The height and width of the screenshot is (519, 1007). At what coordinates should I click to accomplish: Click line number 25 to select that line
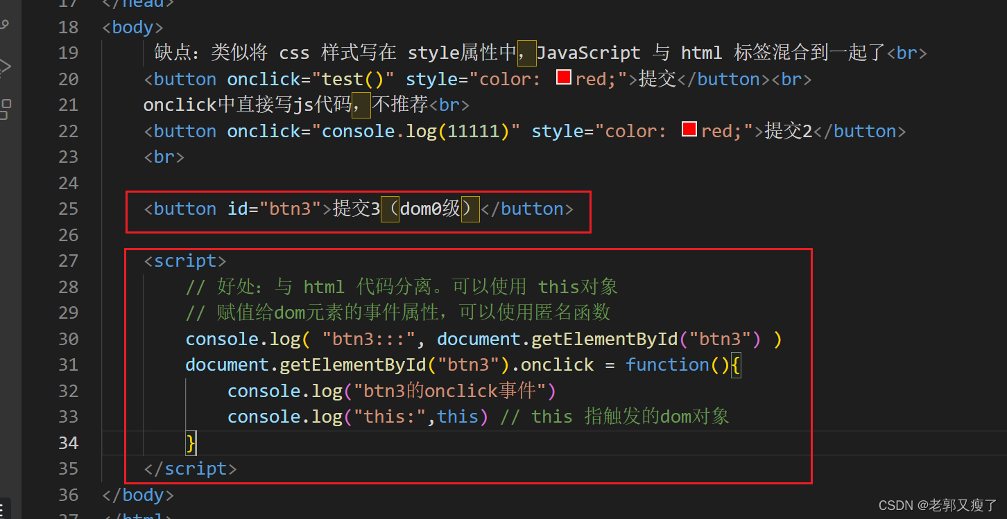pos(68,209)
